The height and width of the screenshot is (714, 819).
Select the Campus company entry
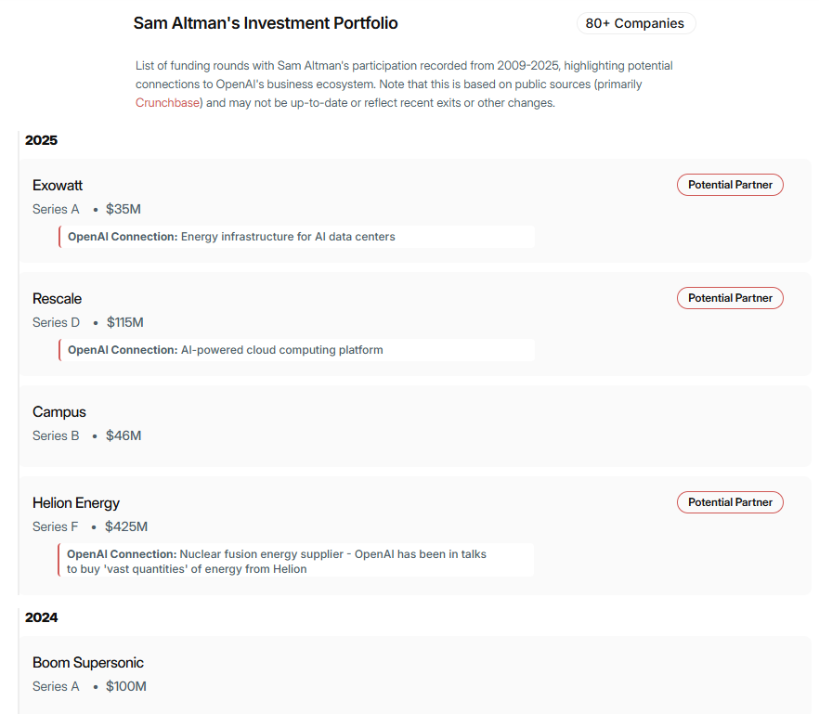pos(59,412)
